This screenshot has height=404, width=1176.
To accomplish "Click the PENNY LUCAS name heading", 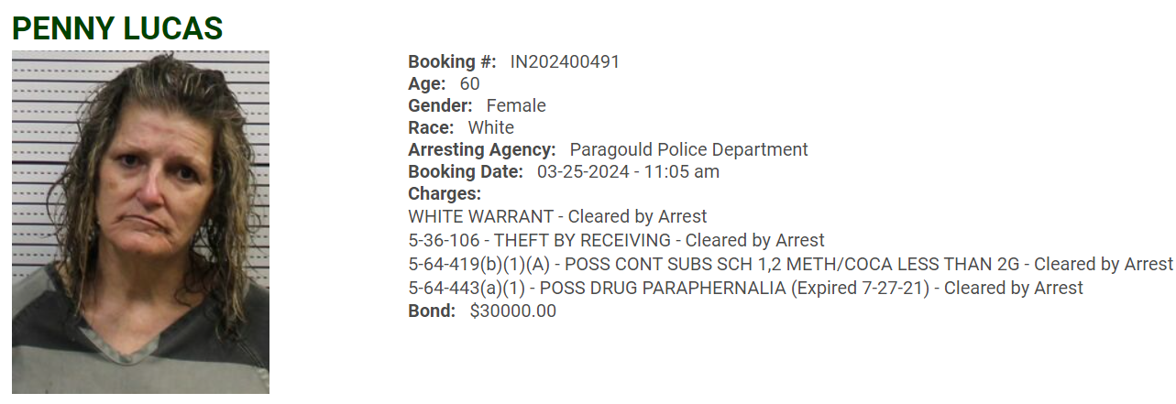I will 117,28.
